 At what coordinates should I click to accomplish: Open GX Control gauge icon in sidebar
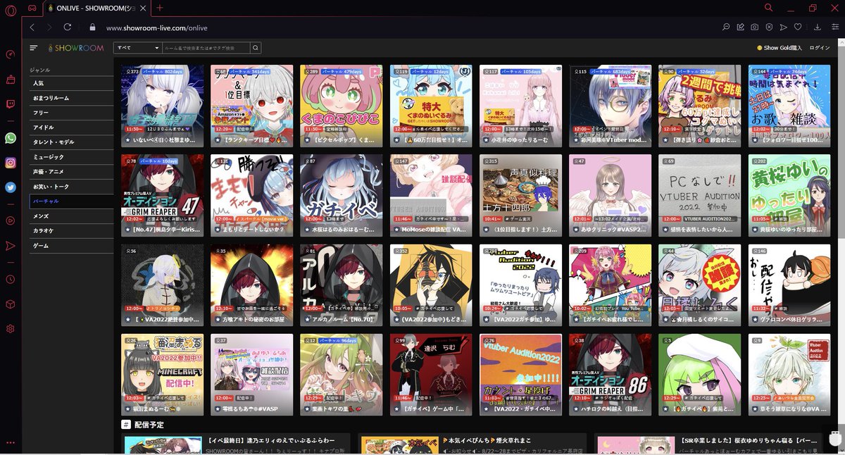coord(11,54)
